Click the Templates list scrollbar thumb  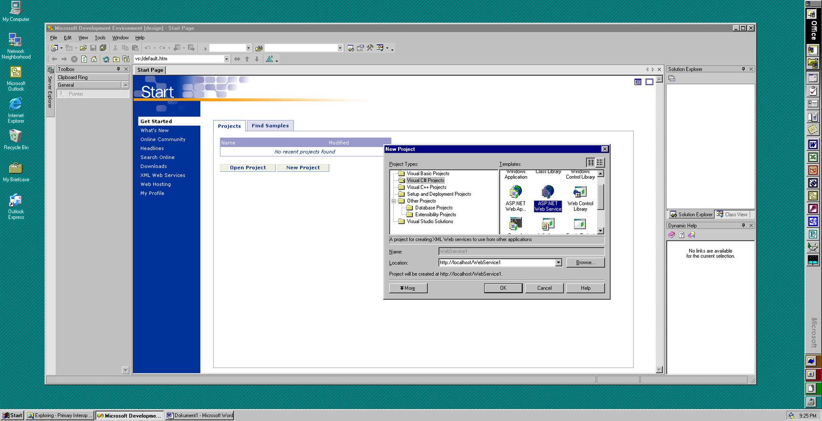coord(601,197)
